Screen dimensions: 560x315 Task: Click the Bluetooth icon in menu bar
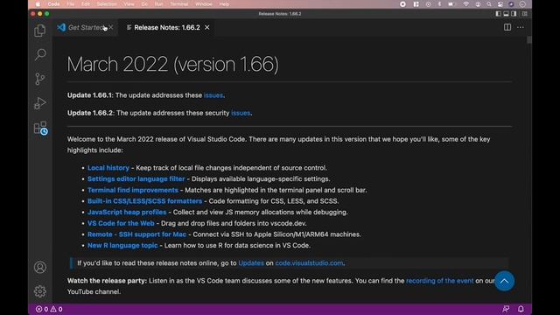point(439,4)
